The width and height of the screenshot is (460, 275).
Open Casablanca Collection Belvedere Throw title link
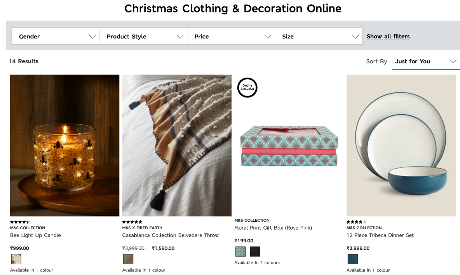point(170,235)
